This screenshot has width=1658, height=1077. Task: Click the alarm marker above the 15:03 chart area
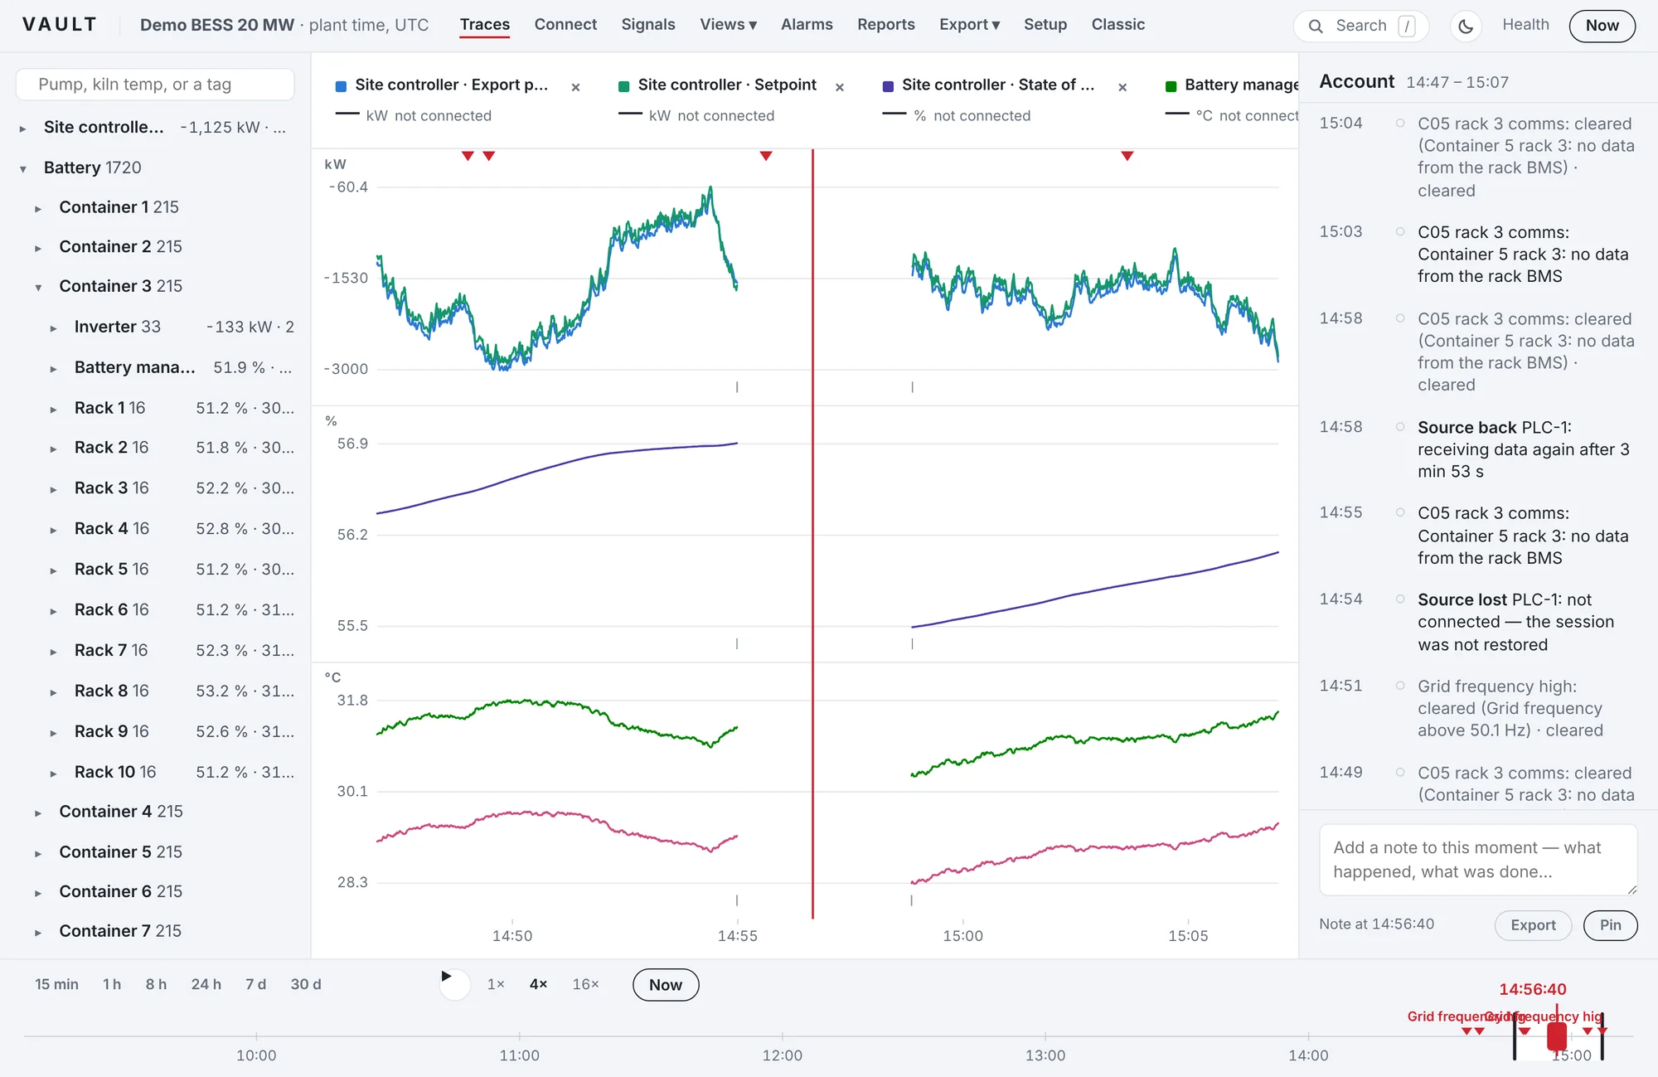1127,155
